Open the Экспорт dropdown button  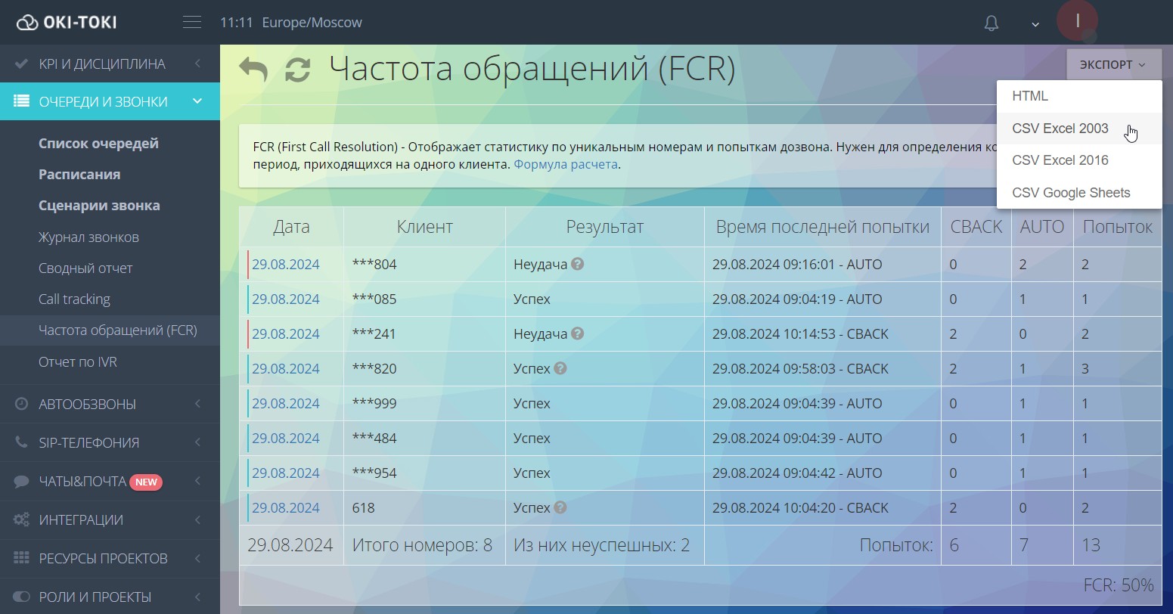(1113, 64)
